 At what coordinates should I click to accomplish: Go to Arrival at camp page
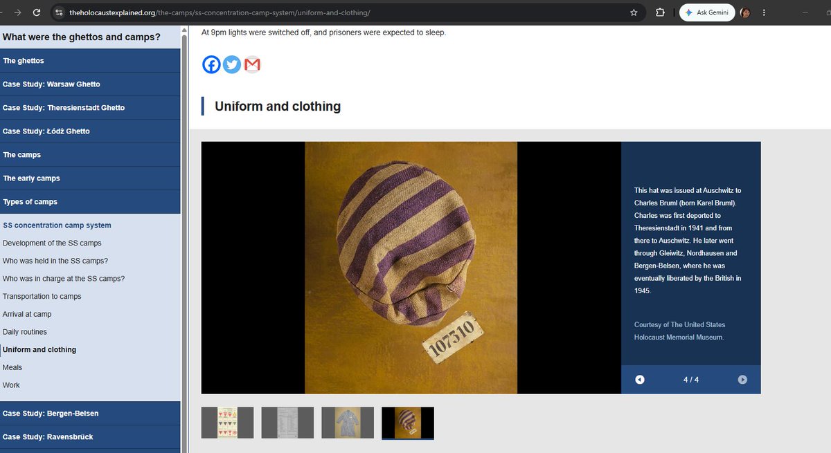tap(27, 314)
